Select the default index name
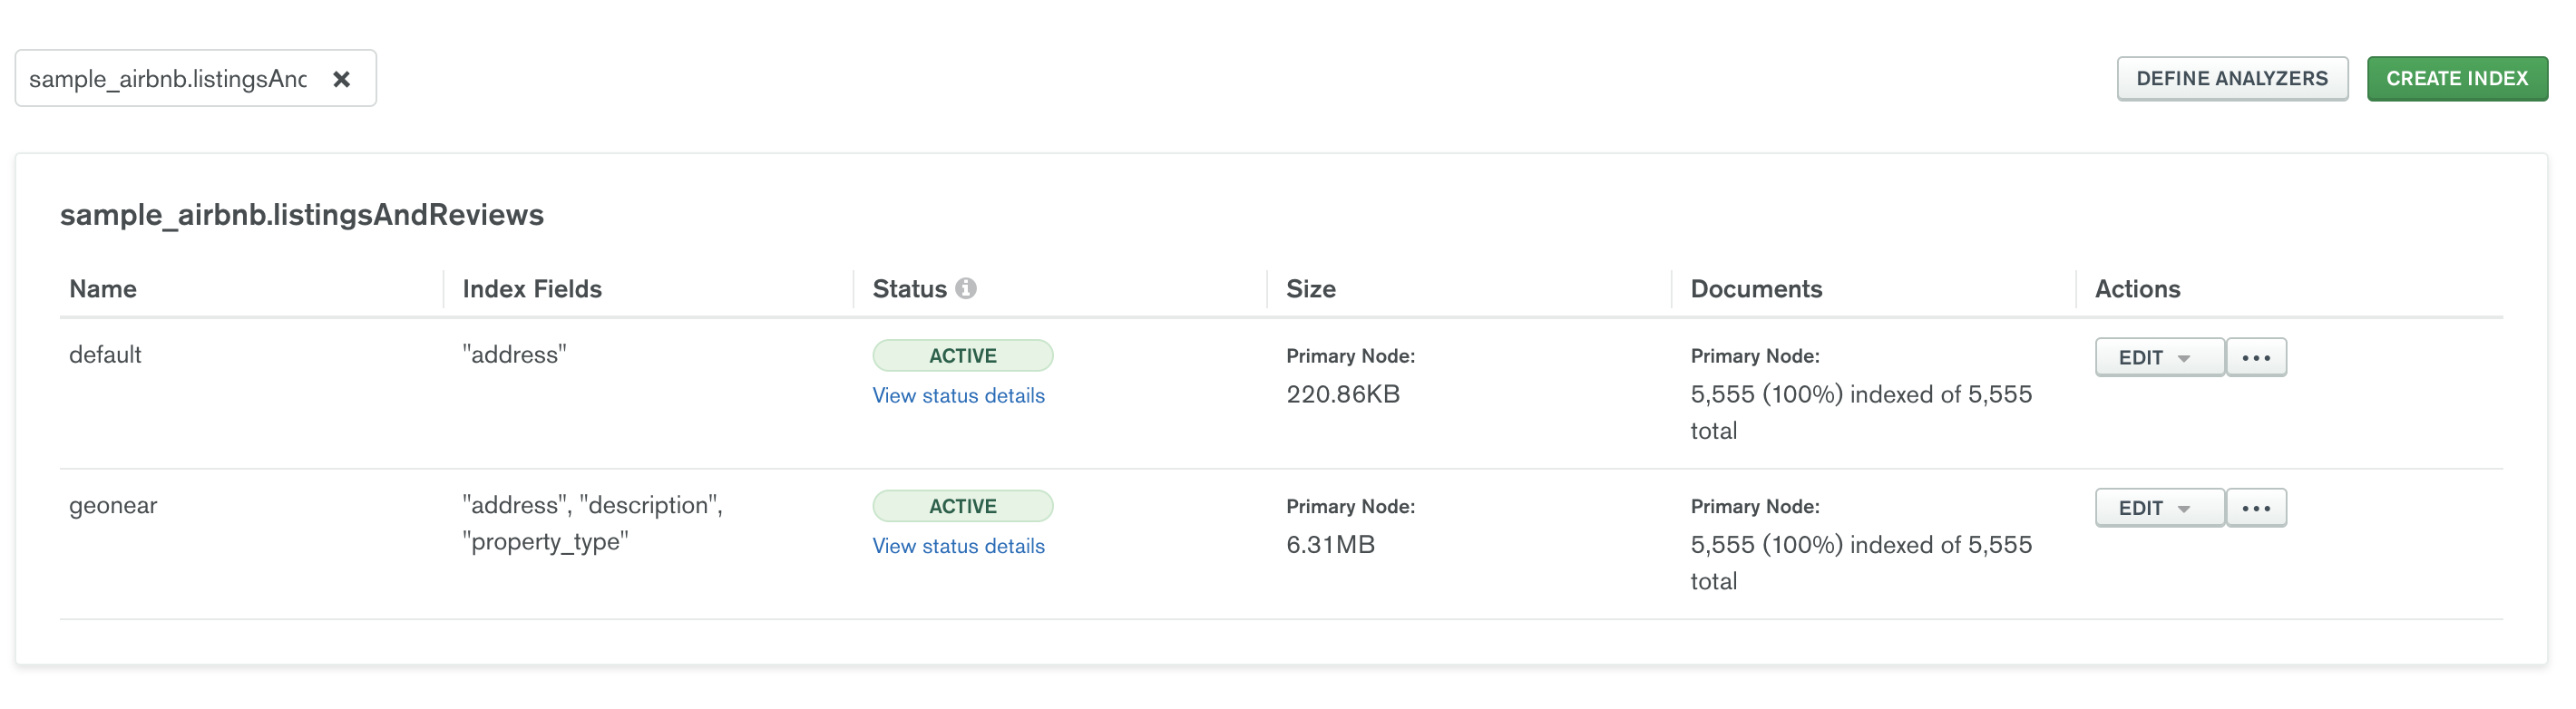 (x=105, y=355)
